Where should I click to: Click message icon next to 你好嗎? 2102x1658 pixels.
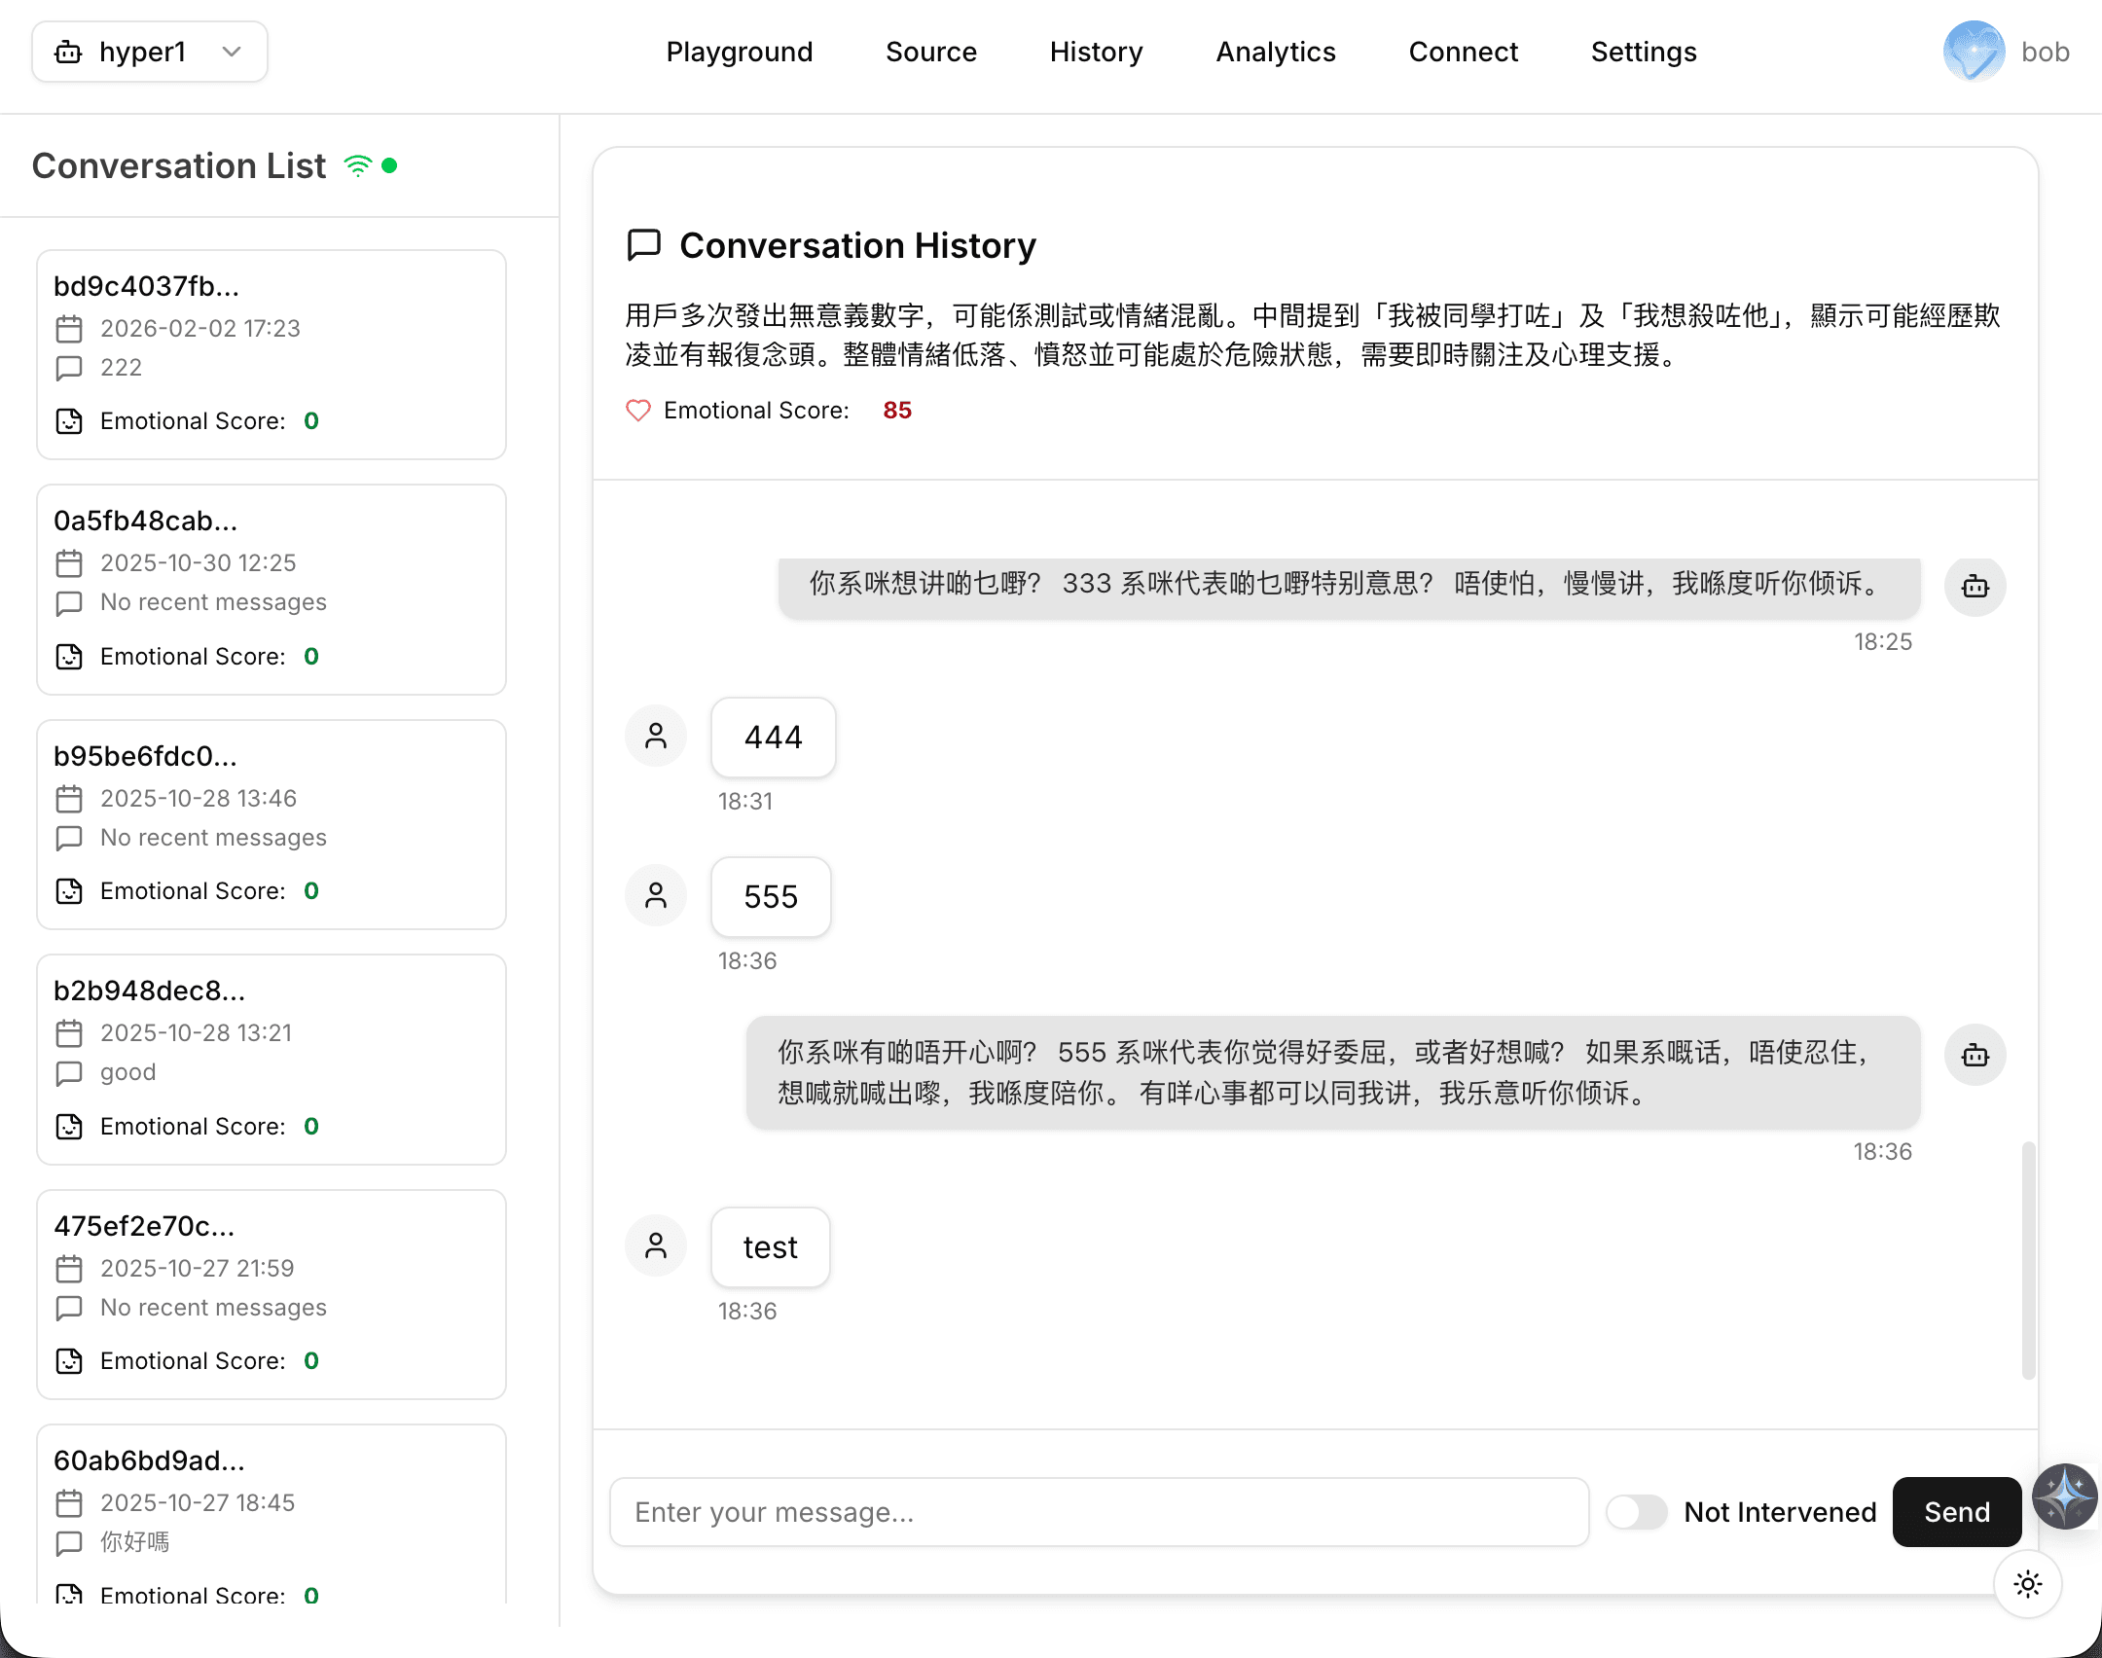[x=69, y=1543]
